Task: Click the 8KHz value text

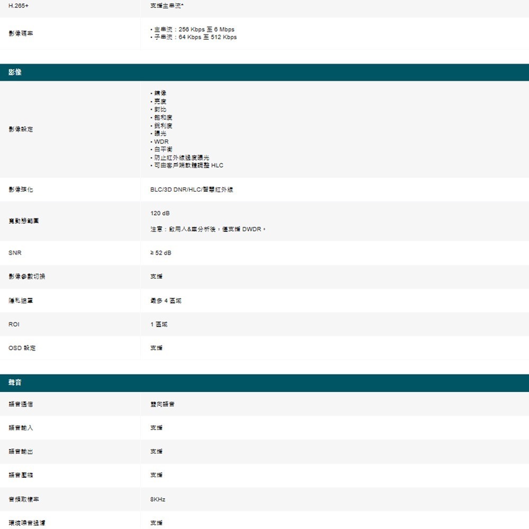Action: click(x=158, y=499)
